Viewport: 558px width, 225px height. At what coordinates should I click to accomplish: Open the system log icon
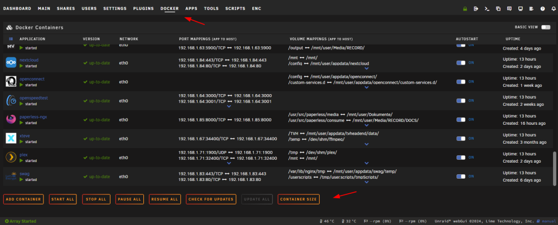[x=531, y=9]
